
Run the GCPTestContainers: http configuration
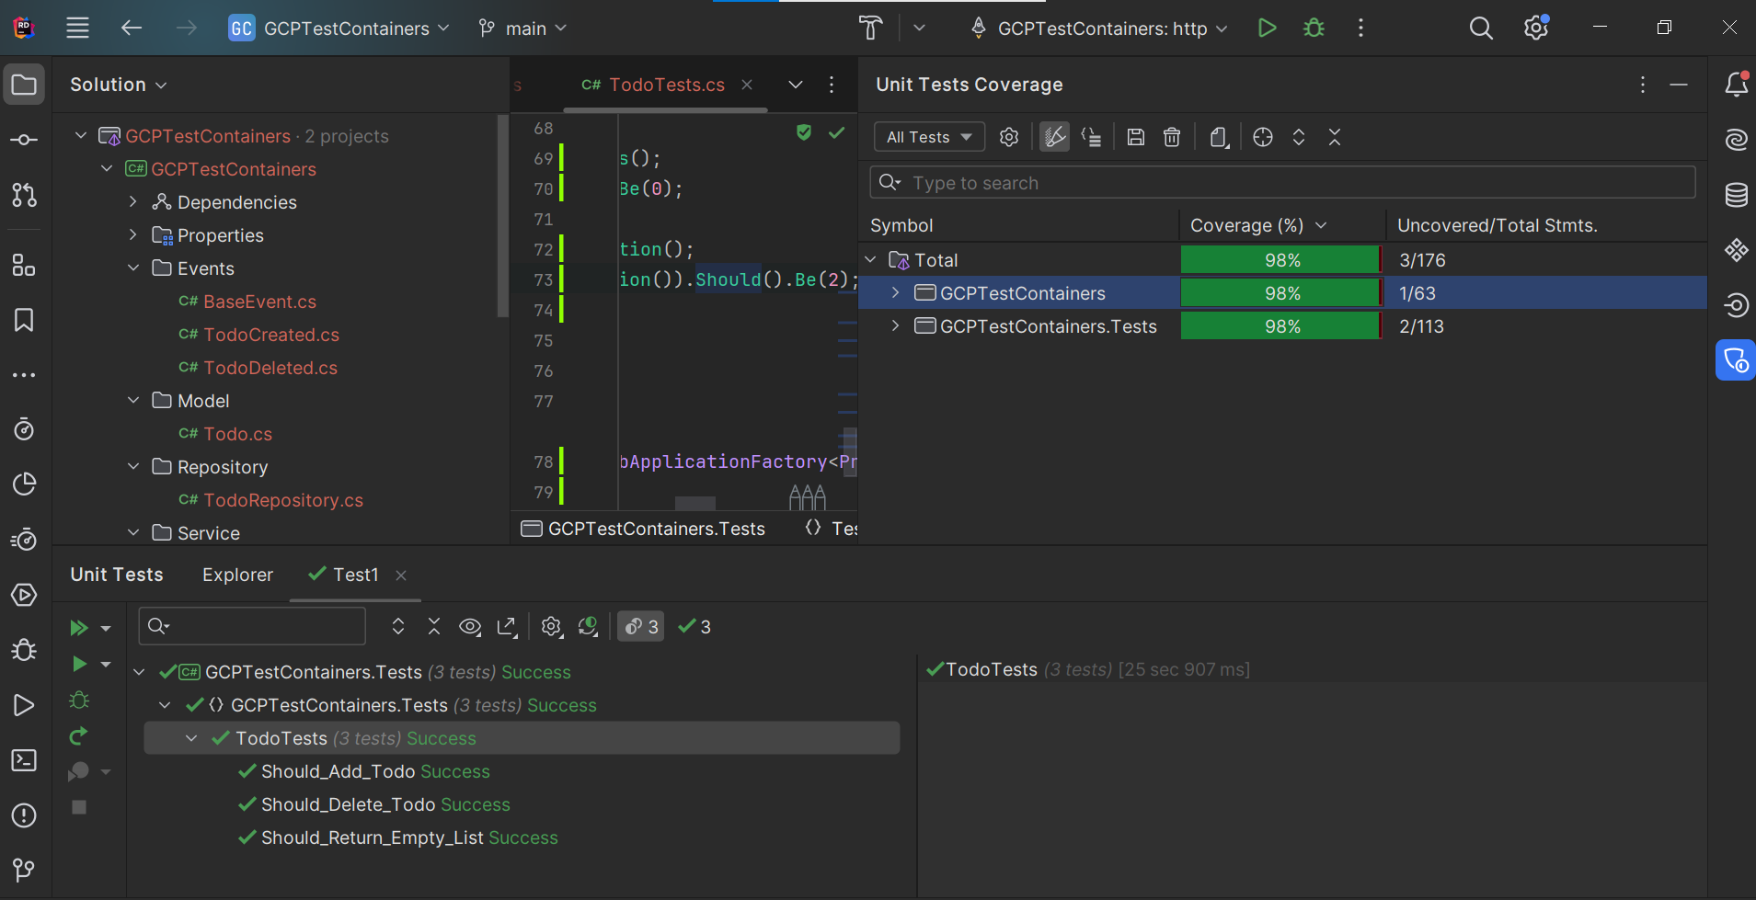click(x=1267, y=28)
